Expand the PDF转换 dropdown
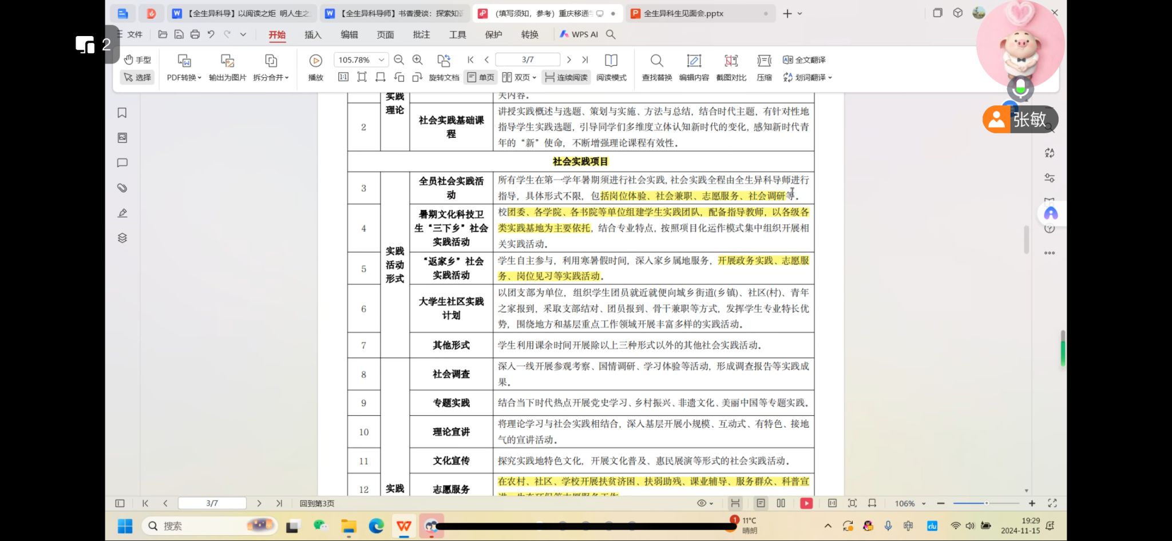 pyautogui.click(x=184, y=77)
